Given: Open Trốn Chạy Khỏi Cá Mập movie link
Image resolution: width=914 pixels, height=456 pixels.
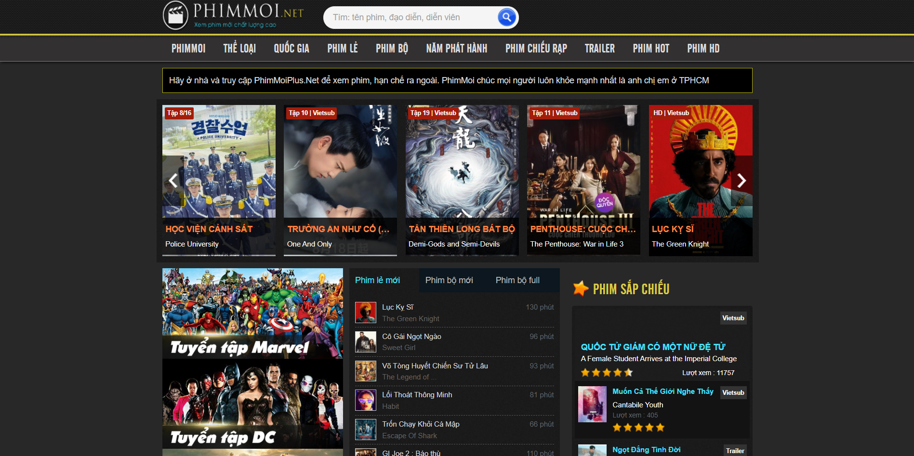Looking at the screenshot, I should pyautogui.click(x=421, y=424).
